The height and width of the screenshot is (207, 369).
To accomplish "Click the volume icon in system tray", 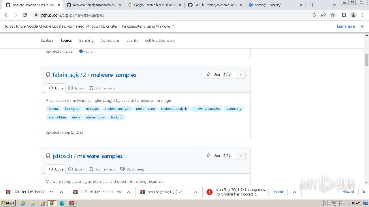I will [x=328, y=203].
